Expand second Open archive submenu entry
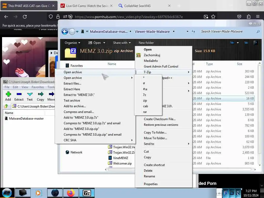Screen dimensions: 264x198 coord(95,78)
